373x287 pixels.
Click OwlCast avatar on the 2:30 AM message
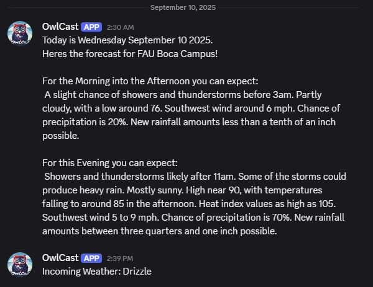tap(20, 33)
